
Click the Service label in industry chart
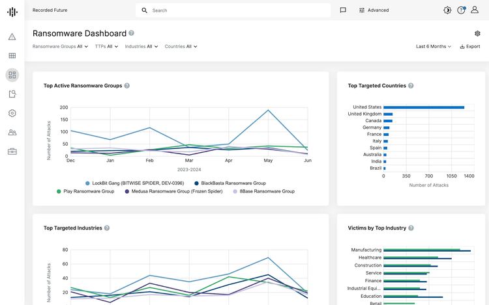[x=374, y=273]
